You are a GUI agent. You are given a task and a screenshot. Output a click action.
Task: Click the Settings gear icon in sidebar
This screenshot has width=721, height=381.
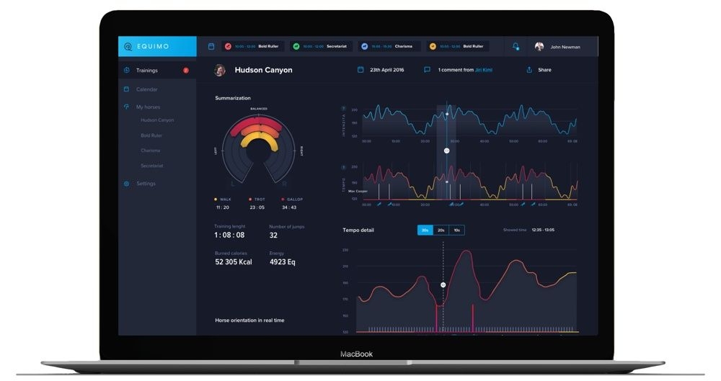click(127, 184)
